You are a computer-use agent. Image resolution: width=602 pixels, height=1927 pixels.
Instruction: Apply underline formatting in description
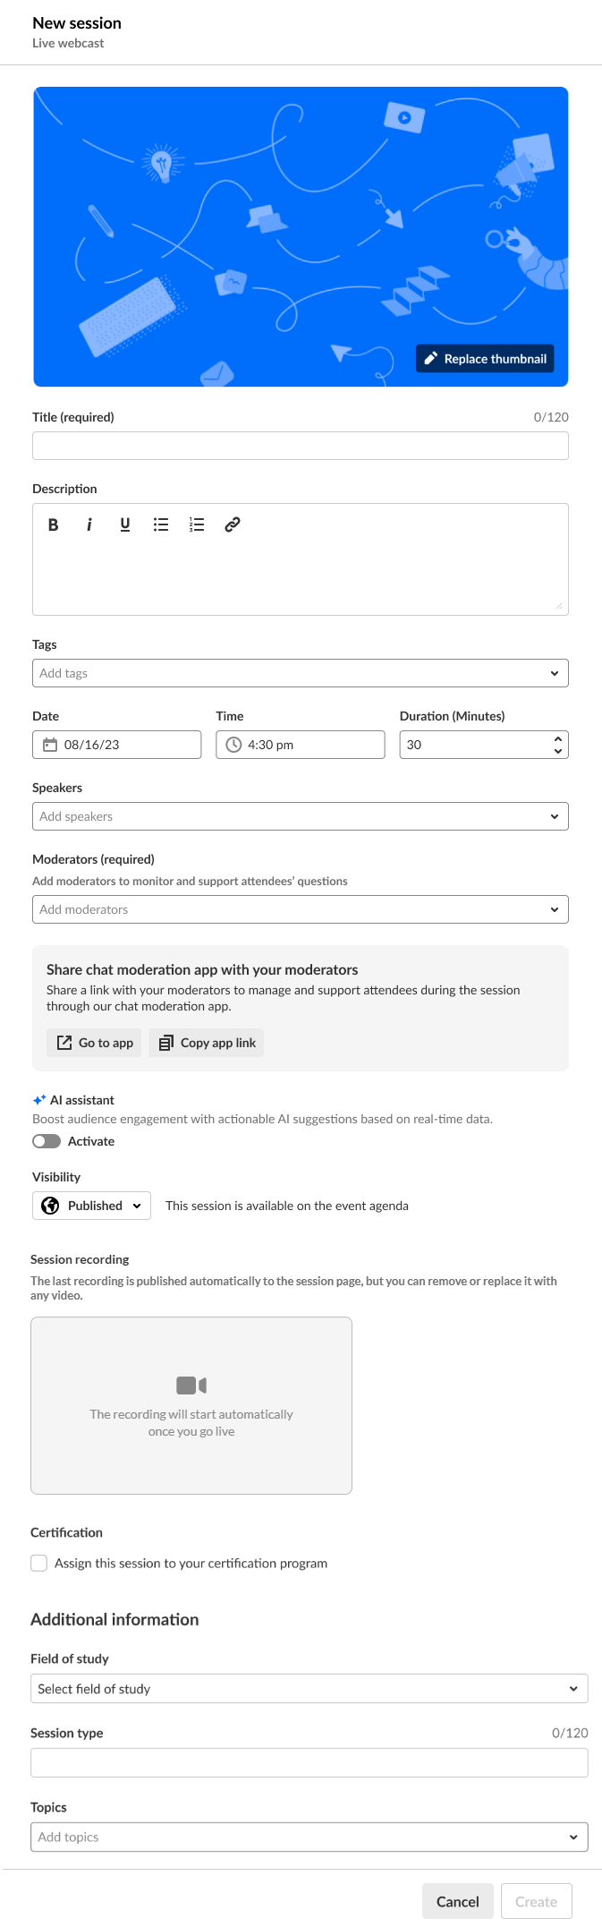click(x=125, y=525)
